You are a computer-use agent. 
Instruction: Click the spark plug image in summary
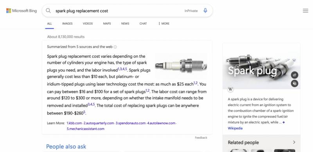coord(181,66)
